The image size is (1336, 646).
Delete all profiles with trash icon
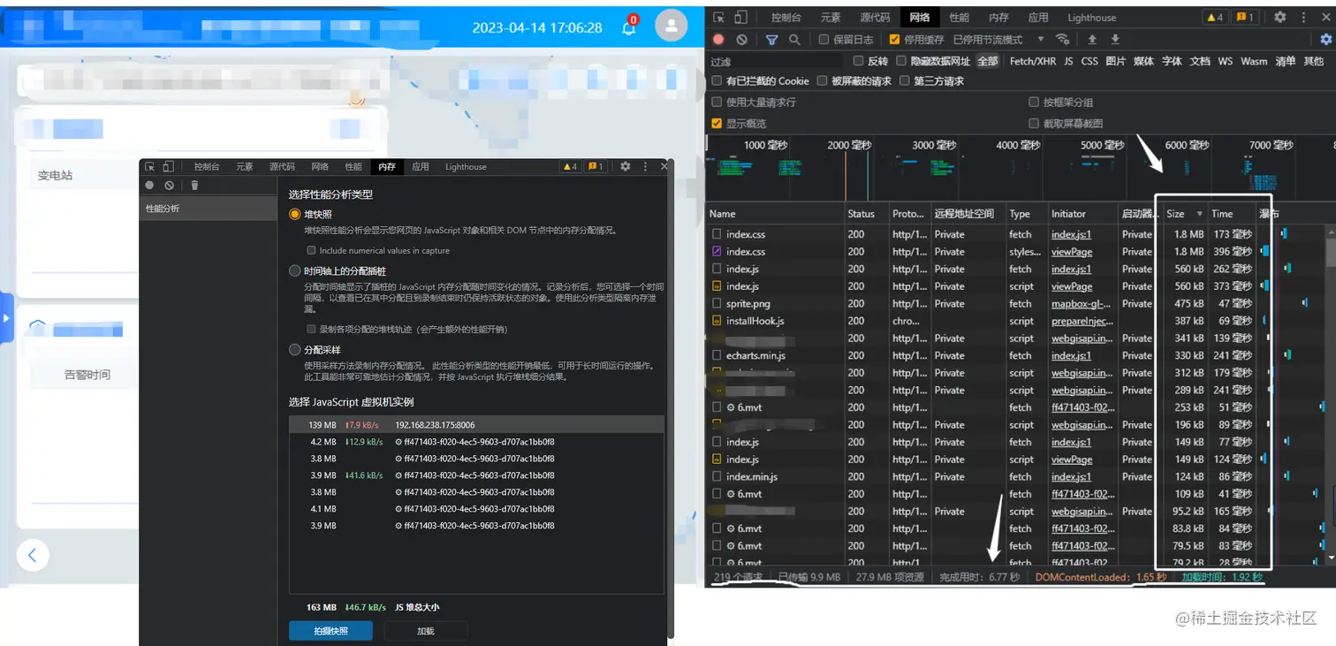(194, 186)
